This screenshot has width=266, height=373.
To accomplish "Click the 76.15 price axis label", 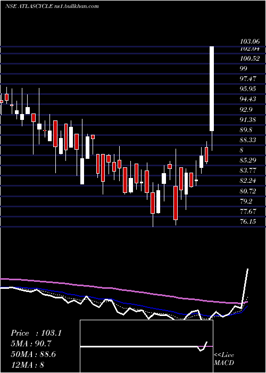I will click(248, 222).
